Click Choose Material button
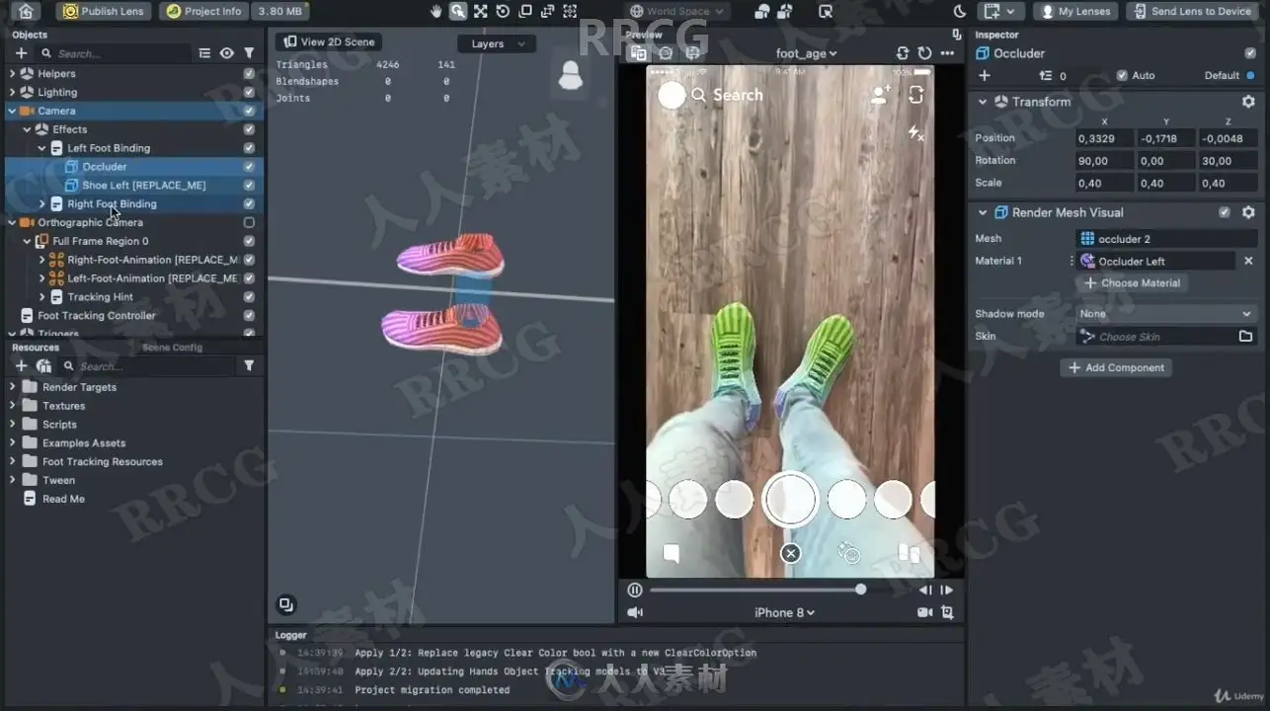This screenshot has width=1270, height=711. [x=1132, y=282]
